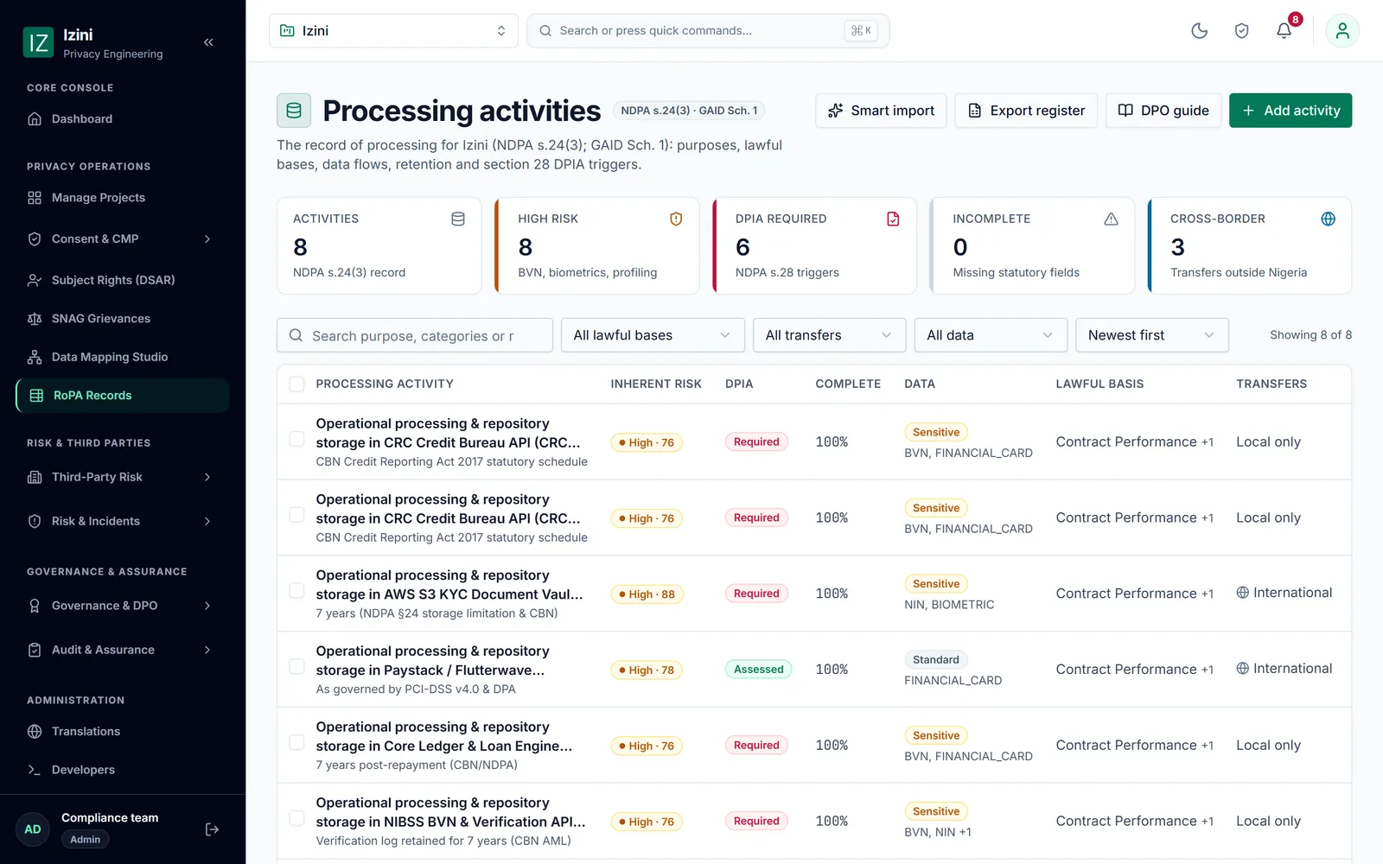Click the Standard data tag on the Paystack row

pyautogui.click(x=936, y=660)
